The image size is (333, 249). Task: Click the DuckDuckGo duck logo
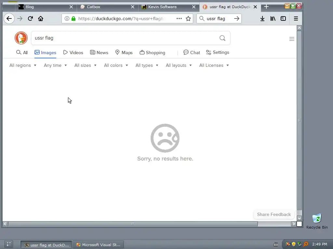coord(21,38)
